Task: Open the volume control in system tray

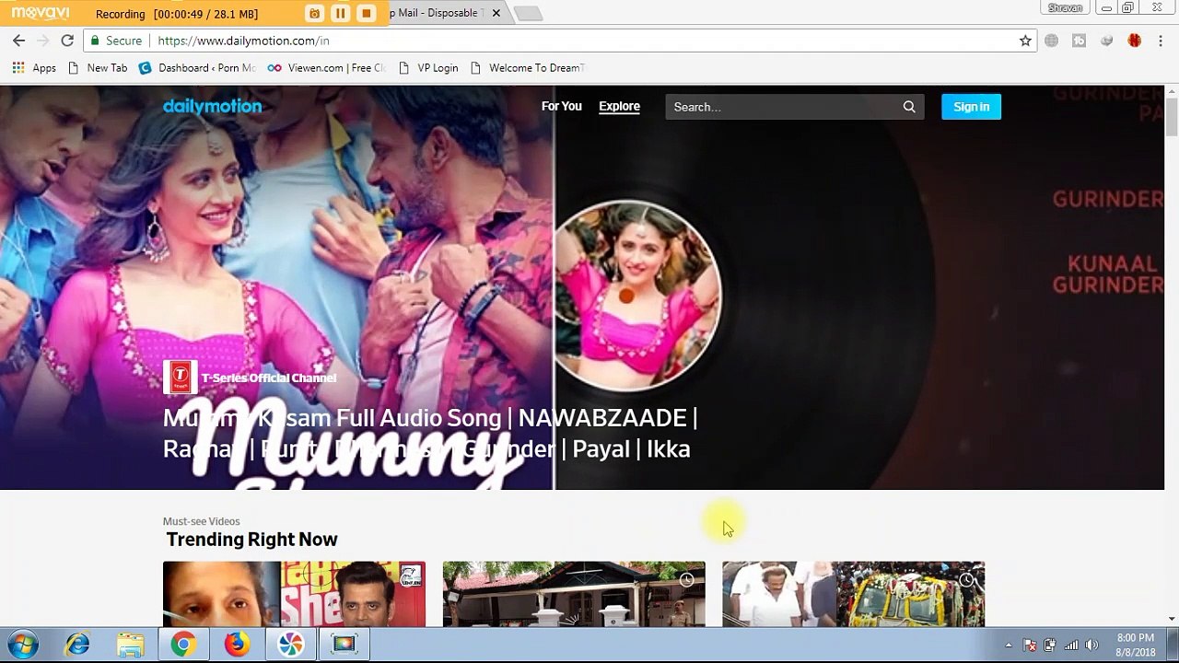Action: coord(1092,646)
